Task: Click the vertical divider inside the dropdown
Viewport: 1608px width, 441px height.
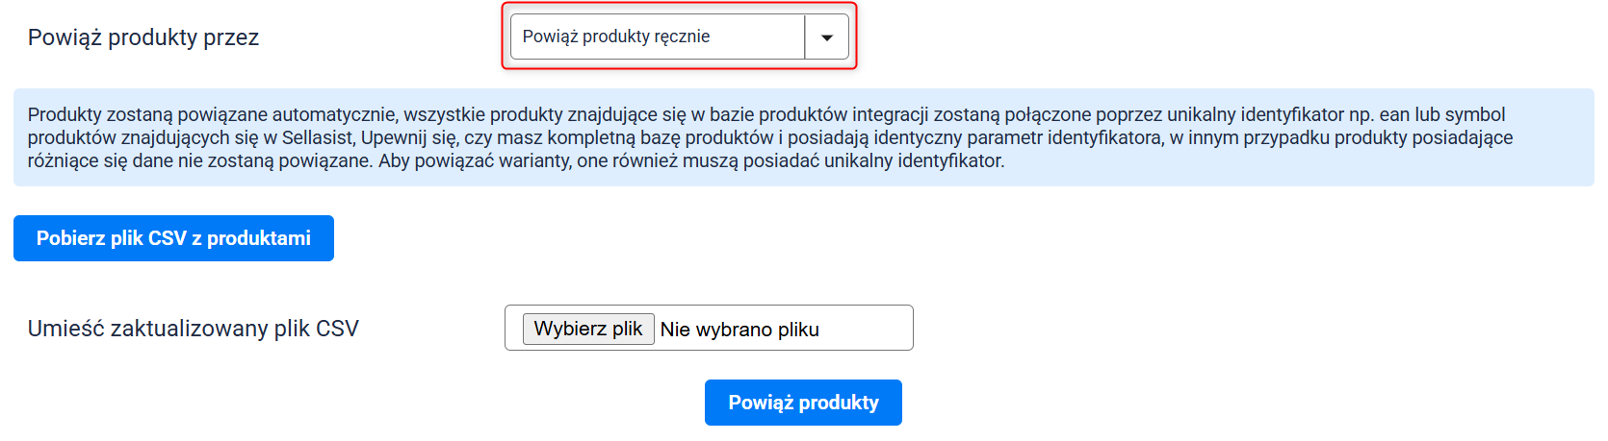Action: pyautogui.click(x=804, y=37)
